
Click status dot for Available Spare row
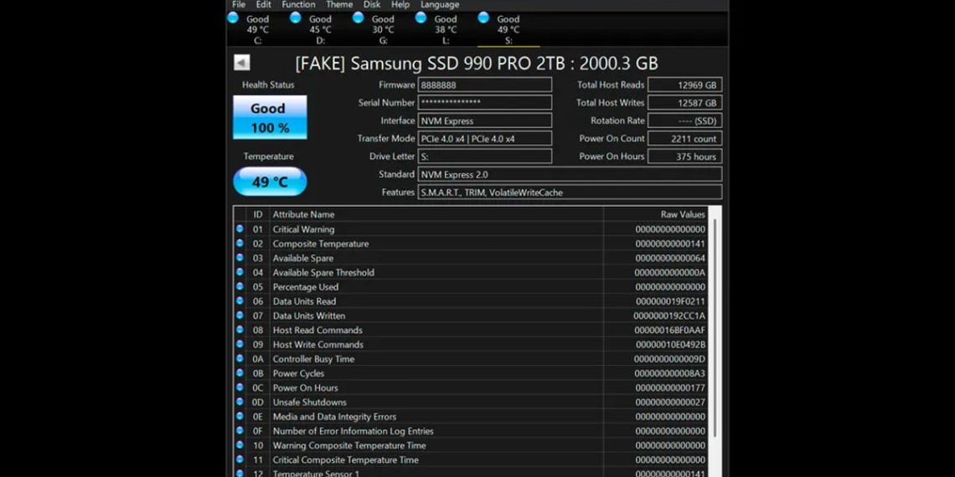(x=240, y=258)
